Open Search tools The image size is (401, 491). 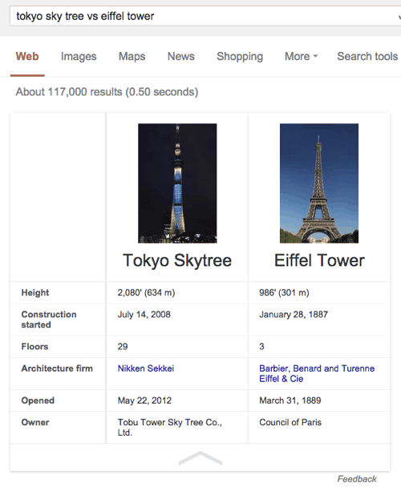click(x=367, y=56)
